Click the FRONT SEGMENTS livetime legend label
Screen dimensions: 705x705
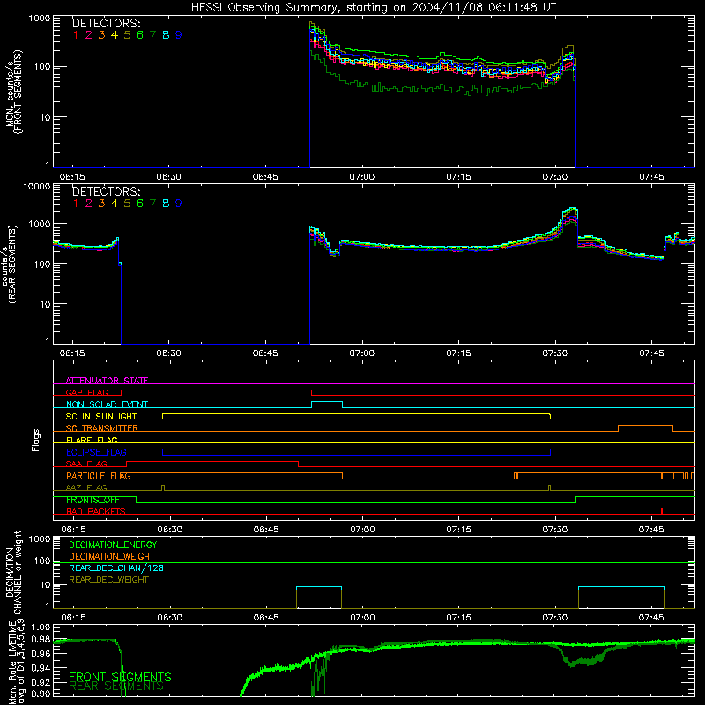point(120,677)
